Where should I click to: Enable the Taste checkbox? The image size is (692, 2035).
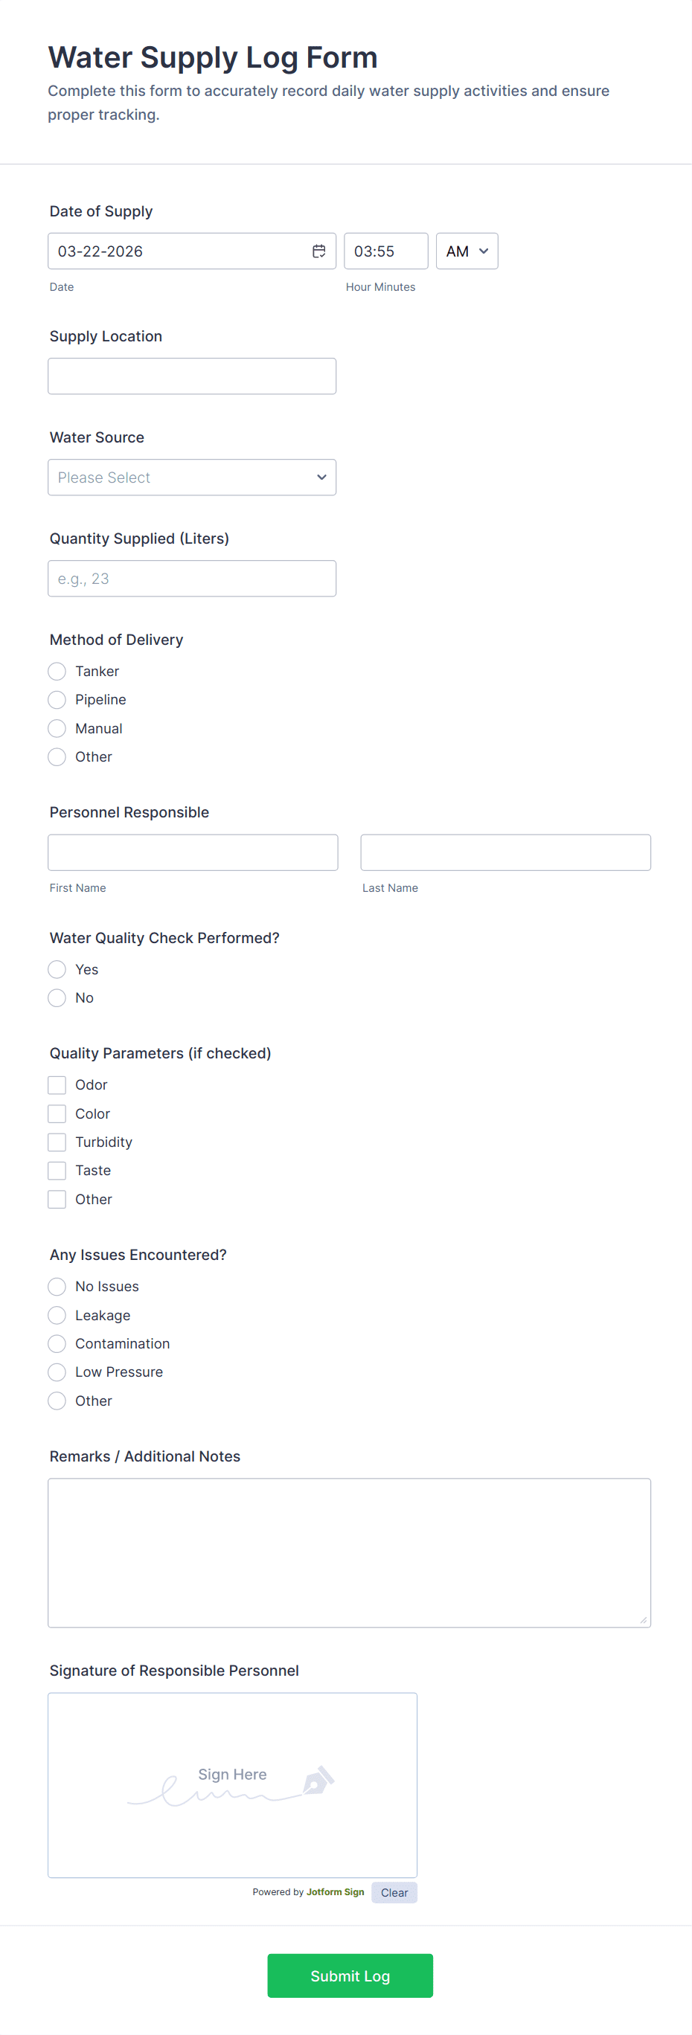pyautogui.click(x=57, y=1171)
